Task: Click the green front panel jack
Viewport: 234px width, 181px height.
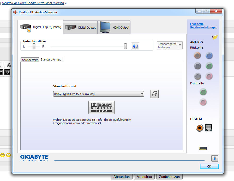Action: click(203, 92)
